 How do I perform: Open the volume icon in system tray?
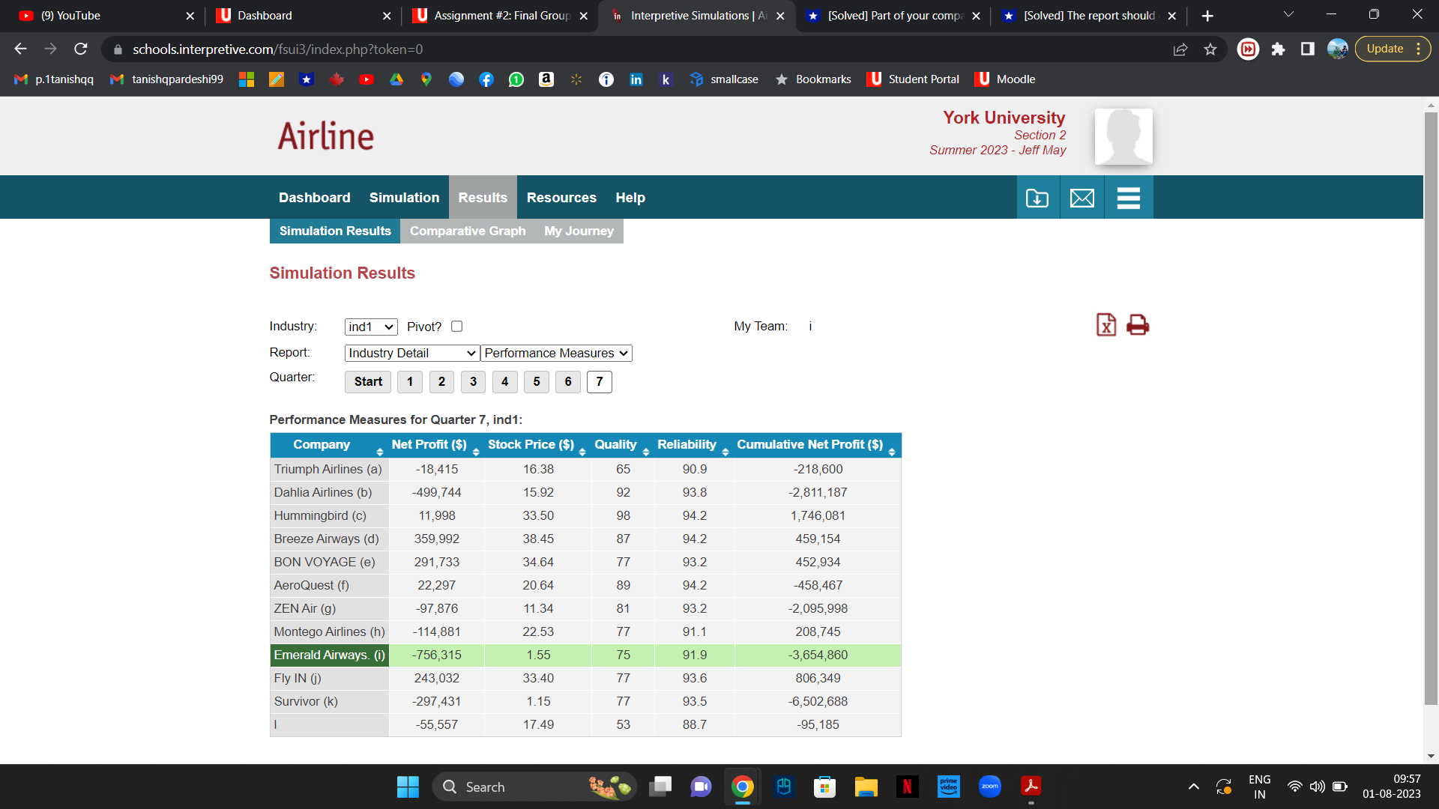1317,787
